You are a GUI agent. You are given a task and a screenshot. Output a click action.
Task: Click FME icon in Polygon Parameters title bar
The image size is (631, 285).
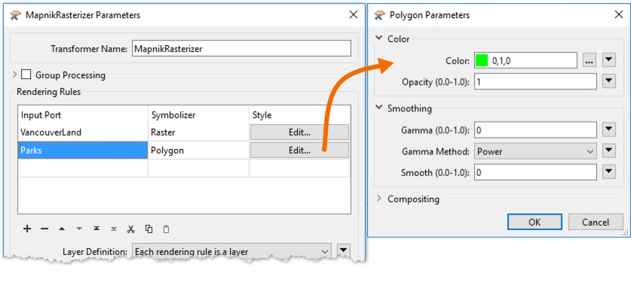click(379, 15)
